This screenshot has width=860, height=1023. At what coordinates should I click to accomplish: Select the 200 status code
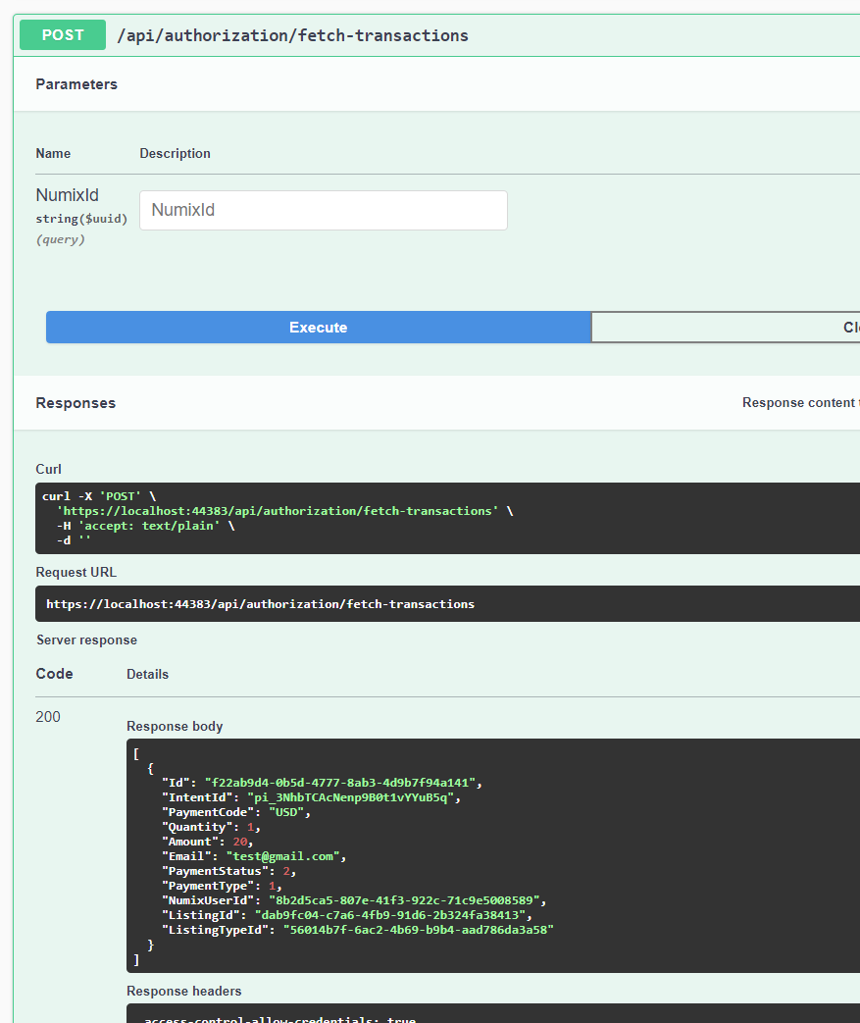48,717
